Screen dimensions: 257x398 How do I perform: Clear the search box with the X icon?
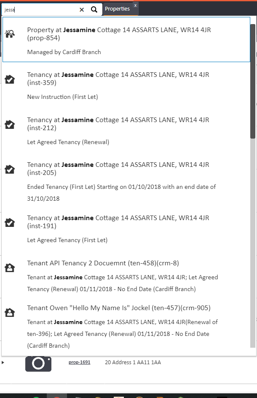tap(82, 9)
